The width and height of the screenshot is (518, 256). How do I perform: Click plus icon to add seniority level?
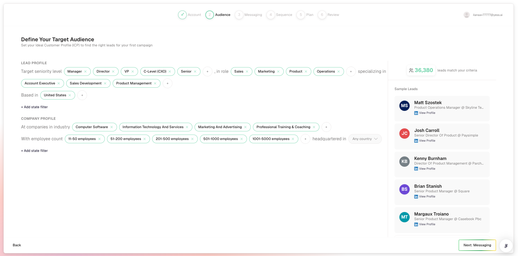point(207,71)
